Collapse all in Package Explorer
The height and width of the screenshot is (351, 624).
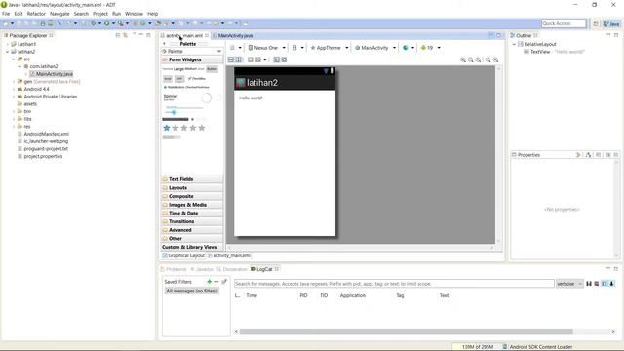coord(118,35)
